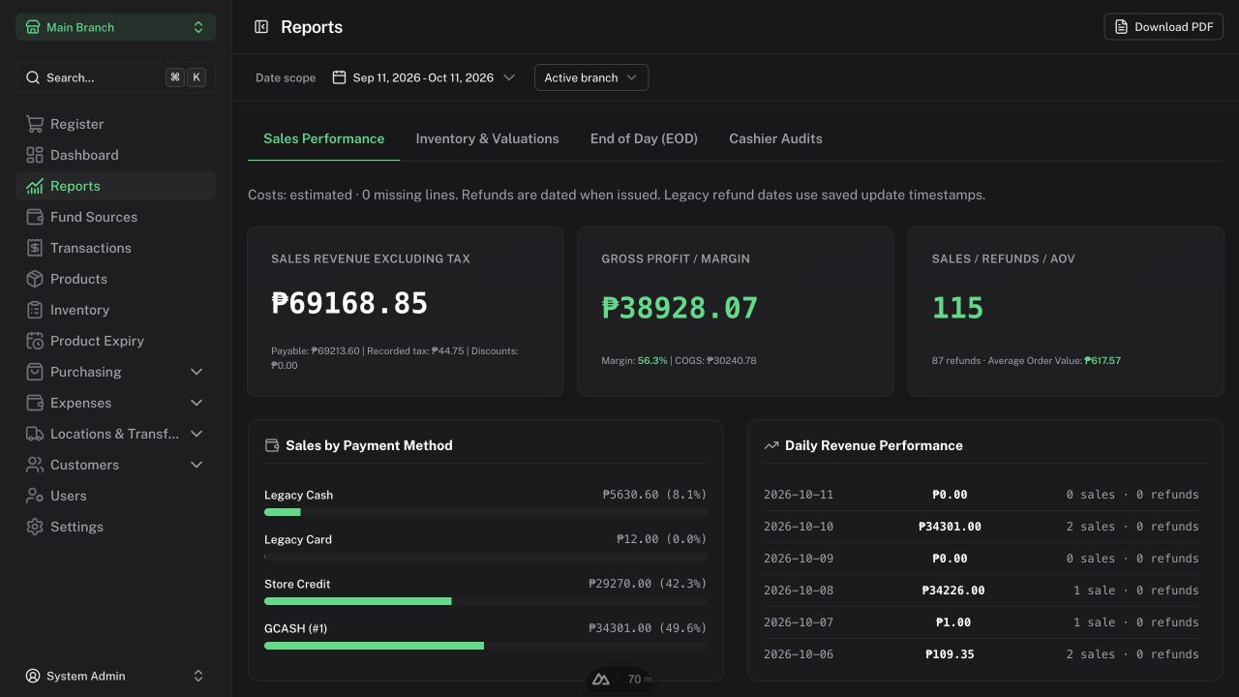The height and width of the screenshot is (697, 1239).
Task: Open the Active branch dropdown
Action: (x=591, y=77)
